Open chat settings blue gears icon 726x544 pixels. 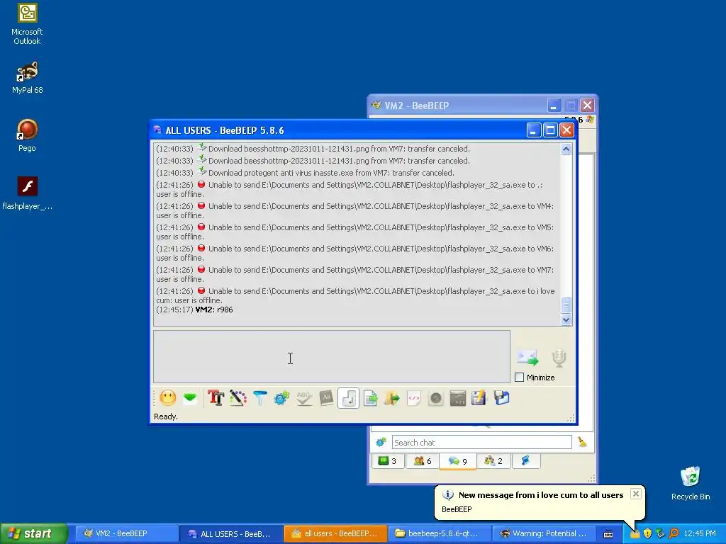(x=281, y=398)
